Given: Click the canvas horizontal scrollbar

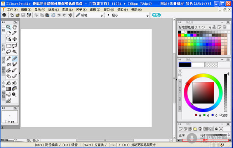Looking at the screenshot, I should click(105, 140).
